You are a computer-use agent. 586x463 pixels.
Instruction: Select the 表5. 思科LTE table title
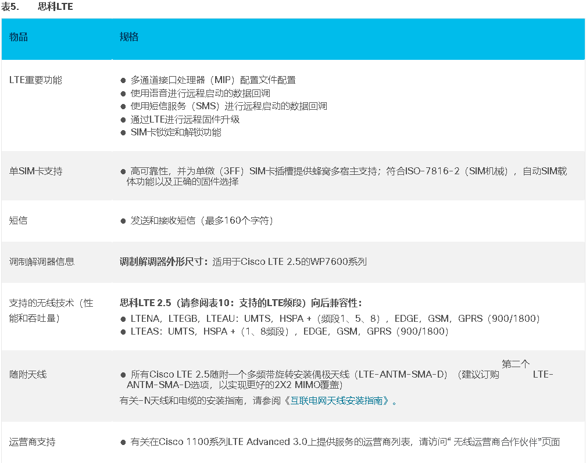point(37,7)
